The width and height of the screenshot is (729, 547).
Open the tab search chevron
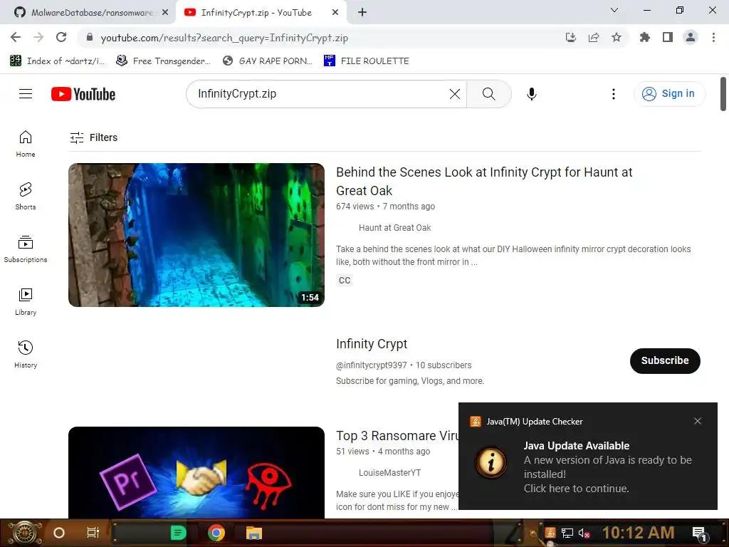(614, 10)
